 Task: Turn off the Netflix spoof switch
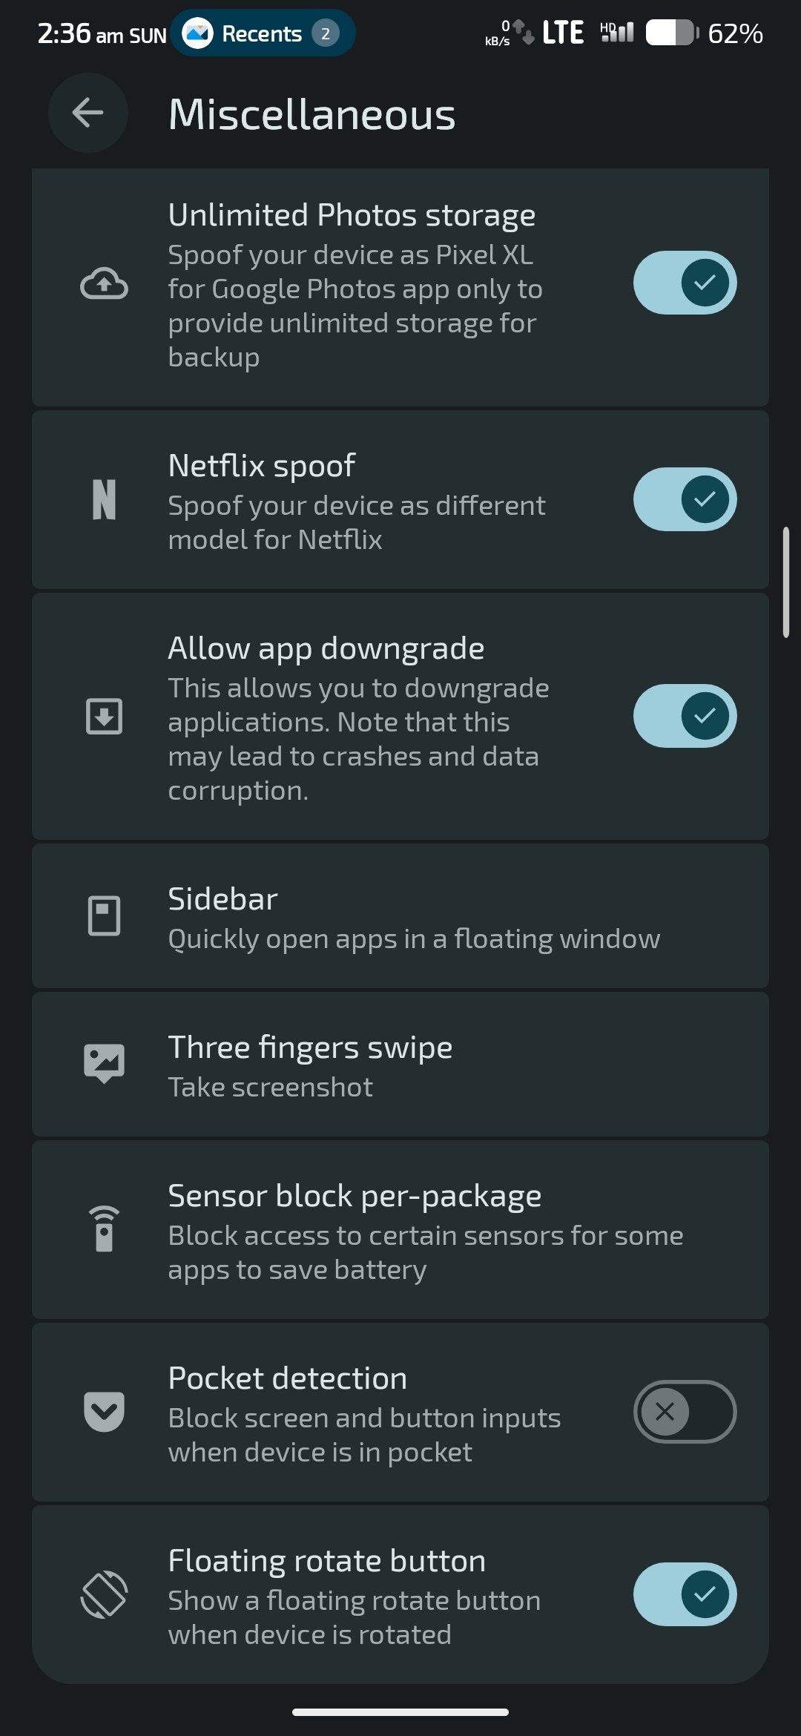point(684,499)
